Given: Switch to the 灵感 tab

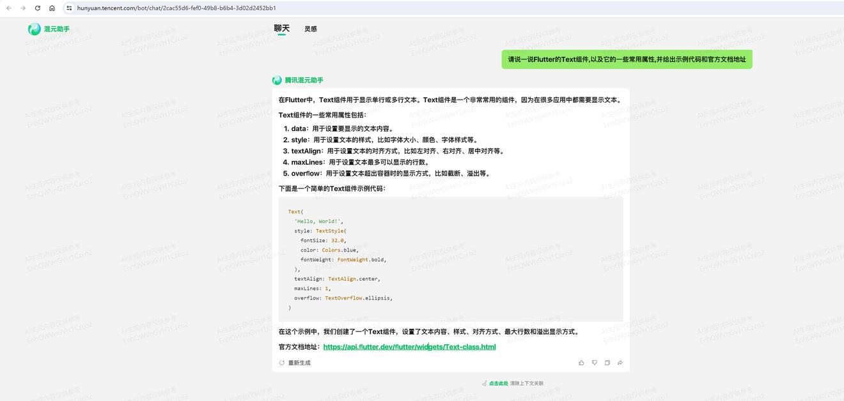Looking at the screenshot, I should (x=311, y=29).
